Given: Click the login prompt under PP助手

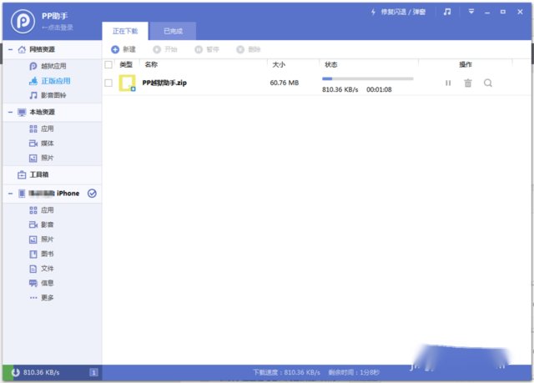Looking at the screenshot, I should pos(58,28).
